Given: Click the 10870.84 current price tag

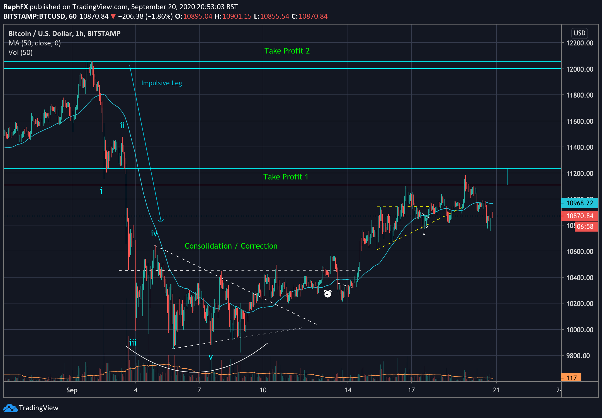Looking at the screenshot, I should coord(580,216).
